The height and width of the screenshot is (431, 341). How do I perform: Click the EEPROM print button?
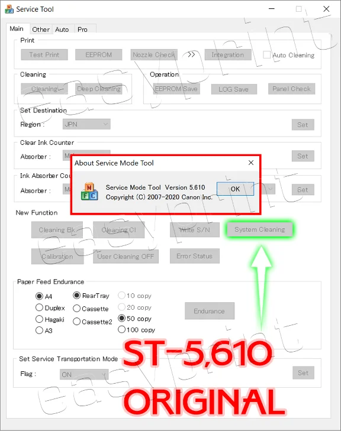[98, 55]
